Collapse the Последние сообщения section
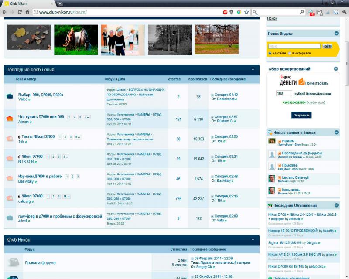 [x=253, y=69]
